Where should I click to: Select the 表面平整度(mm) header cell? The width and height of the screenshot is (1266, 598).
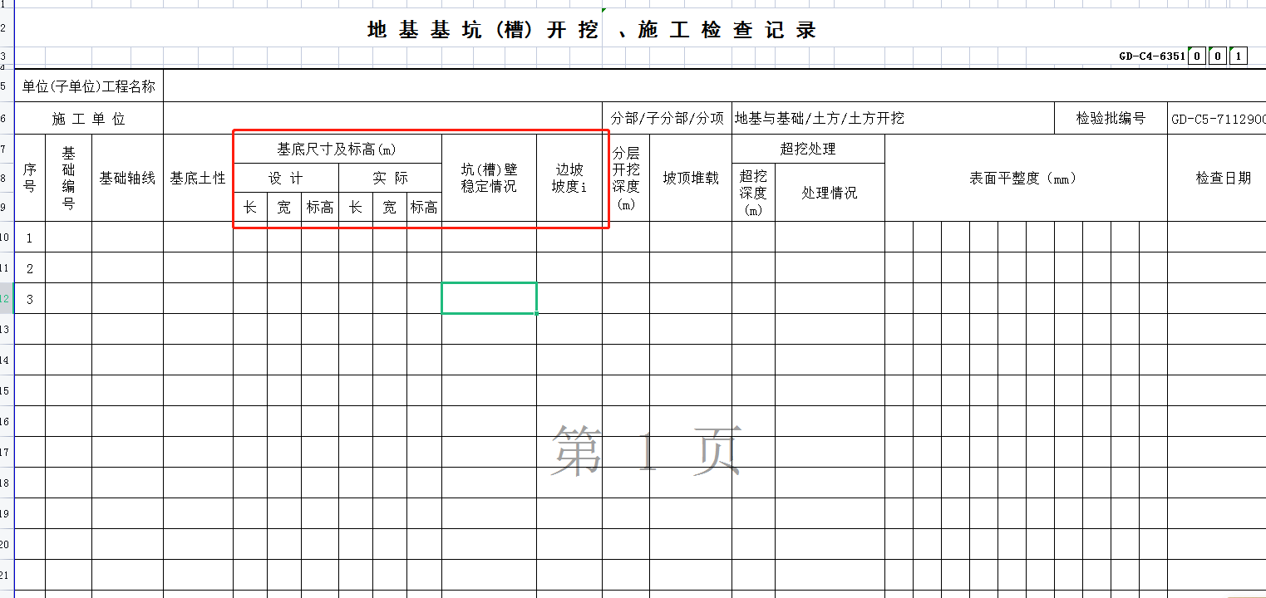coord(1027,178)
